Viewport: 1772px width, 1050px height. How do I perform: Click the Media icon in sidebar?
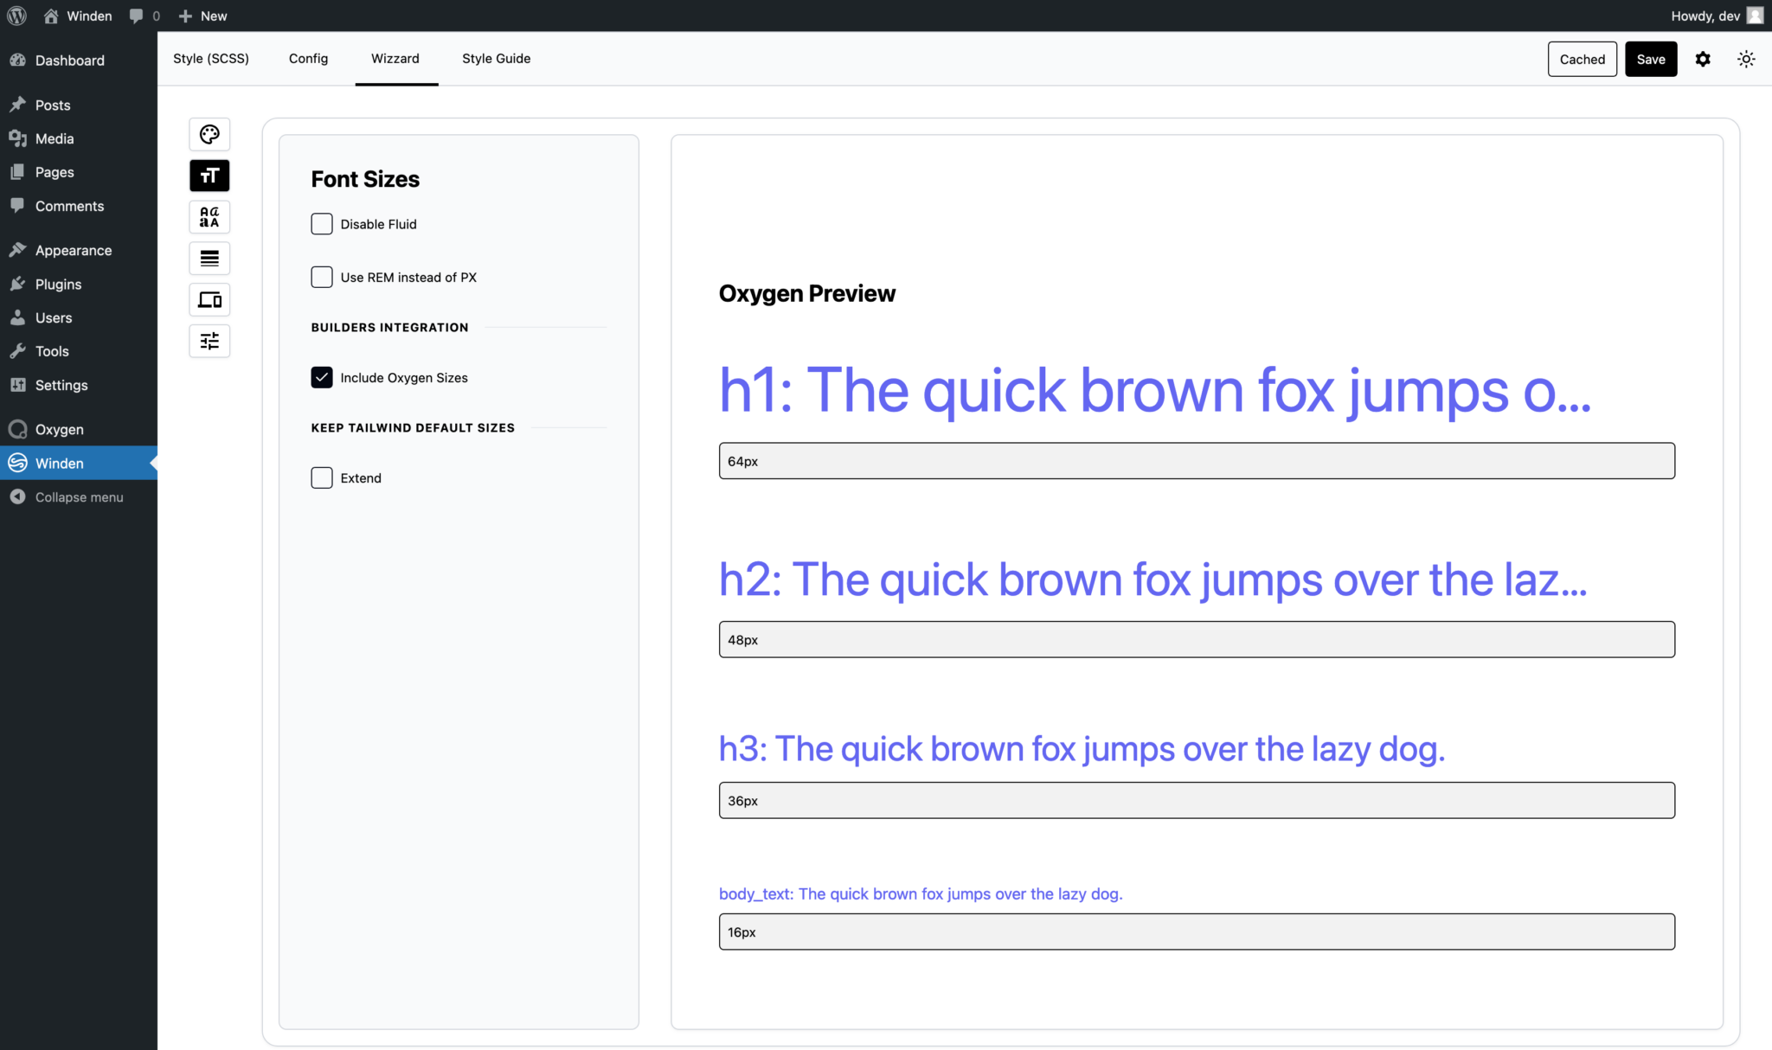coord(17,138)
